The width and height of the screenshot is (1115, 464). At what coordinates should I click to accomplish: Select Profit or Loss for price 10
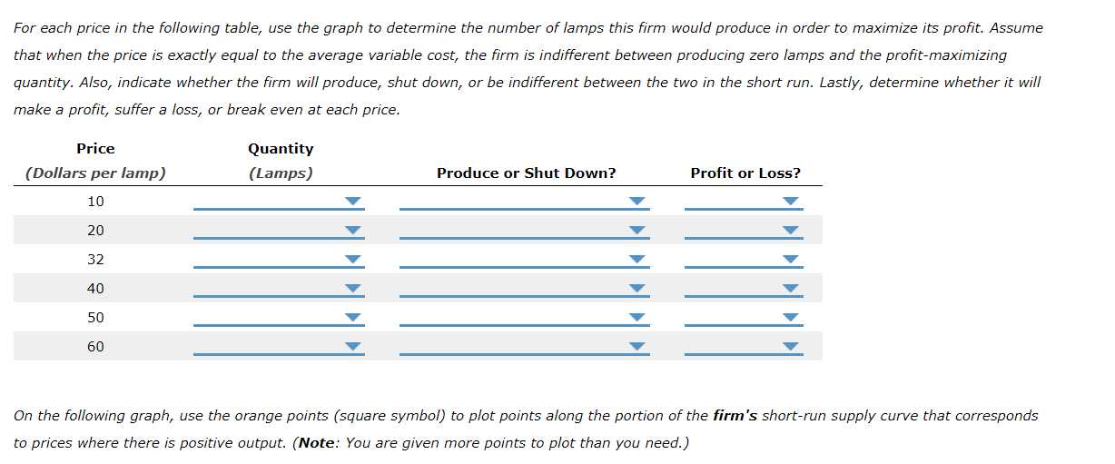click(745, 201)
